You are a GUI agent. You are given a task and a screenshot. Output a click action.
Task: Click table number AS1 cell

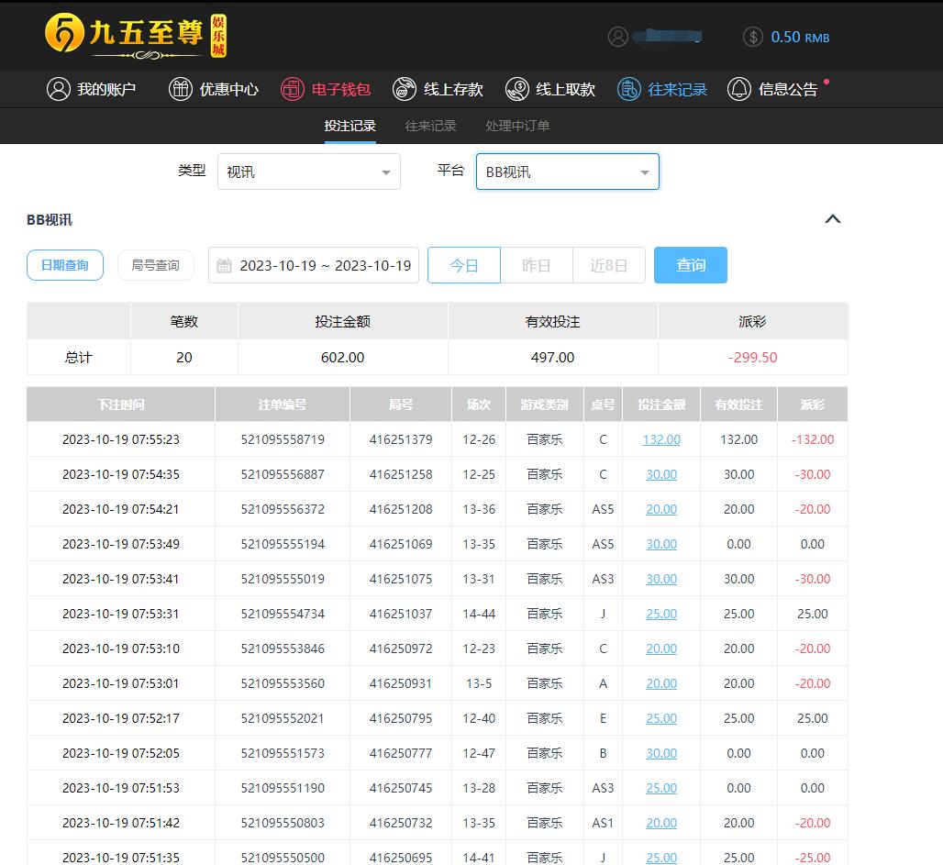603,824
